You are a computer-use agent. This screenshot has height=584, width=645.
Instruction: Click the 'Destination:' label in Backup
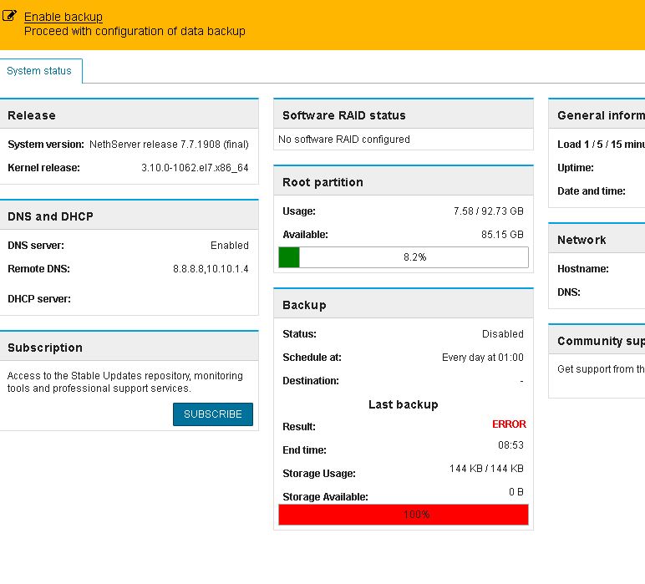[x=311, y=381]
